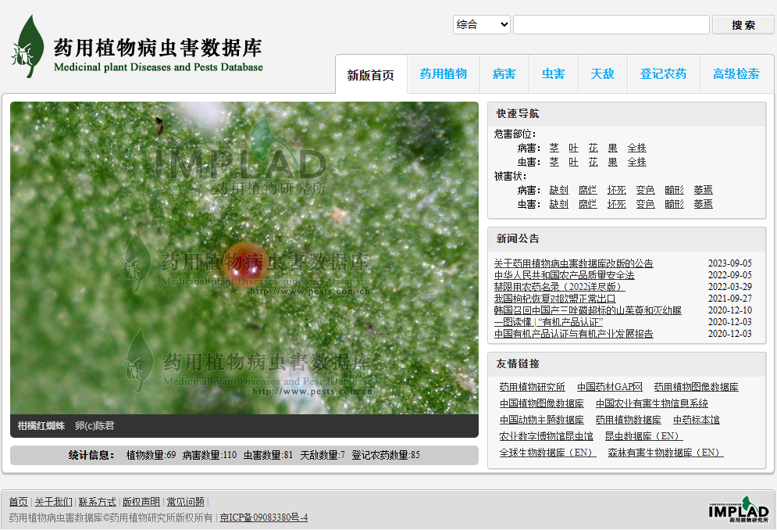Open the 中华人民共和国农产品质量安全法 news link

[564, 275]
